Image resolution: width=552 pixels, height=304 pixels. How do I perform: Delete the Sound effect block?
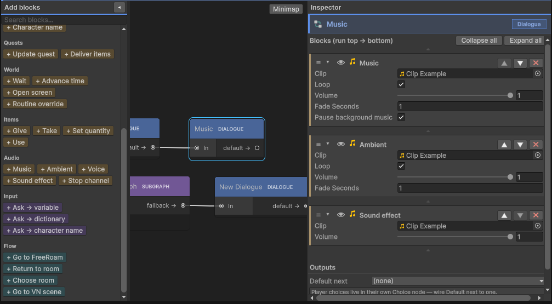[536, 215]
